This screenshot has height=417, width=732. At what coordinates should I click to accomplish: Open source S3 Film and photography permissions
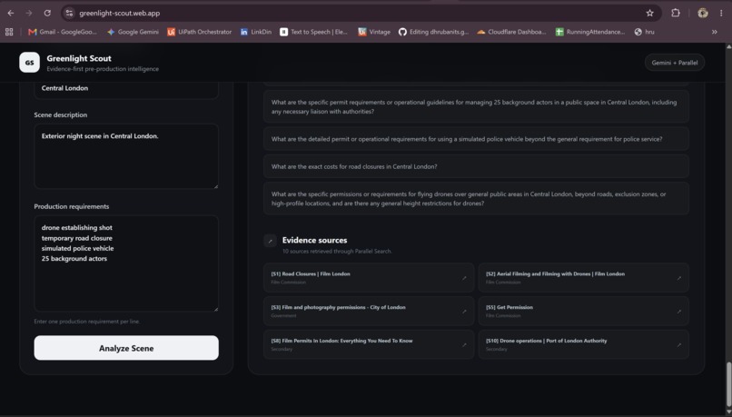(369, 311)
